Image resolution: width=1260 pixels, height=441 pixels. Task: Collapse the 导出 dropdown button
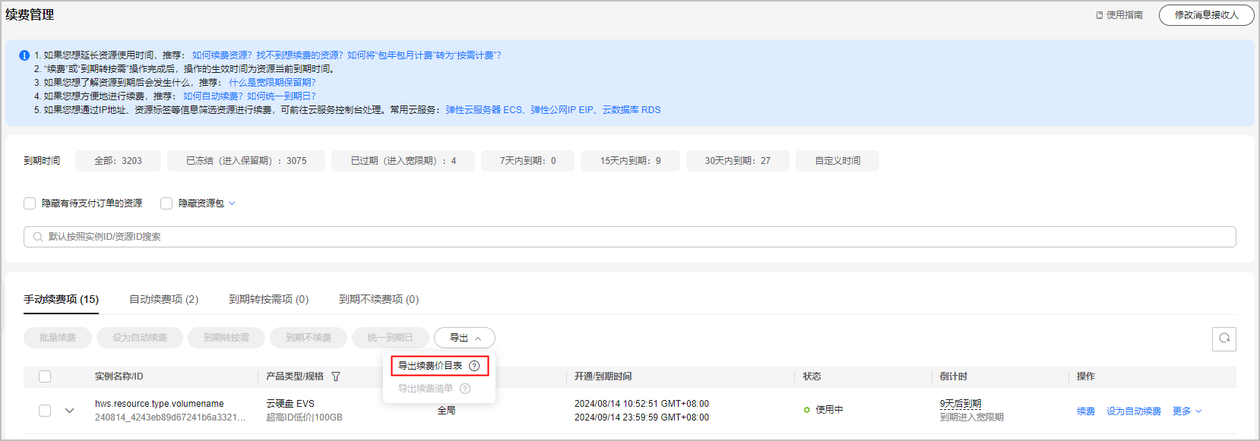click(464, 338)
